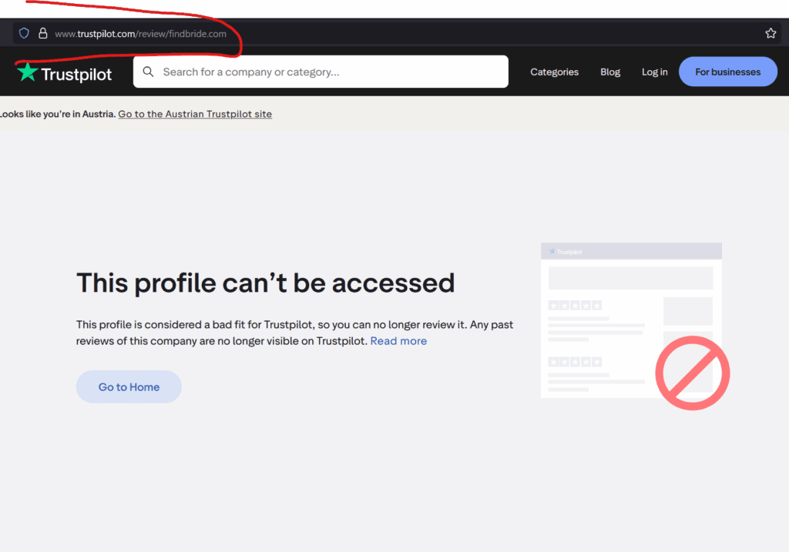
Task: Click the small Trustpilot logo in the illustration
Action: tap(567, 250)
